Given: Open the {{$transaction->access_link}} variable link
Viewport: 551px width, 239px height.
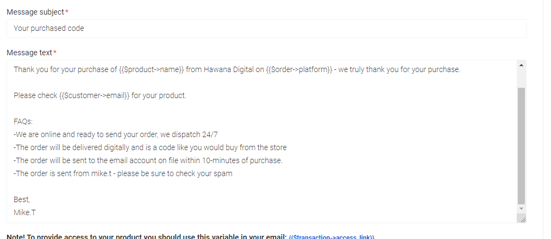Looking at the screenshot, I should point(331,237).
